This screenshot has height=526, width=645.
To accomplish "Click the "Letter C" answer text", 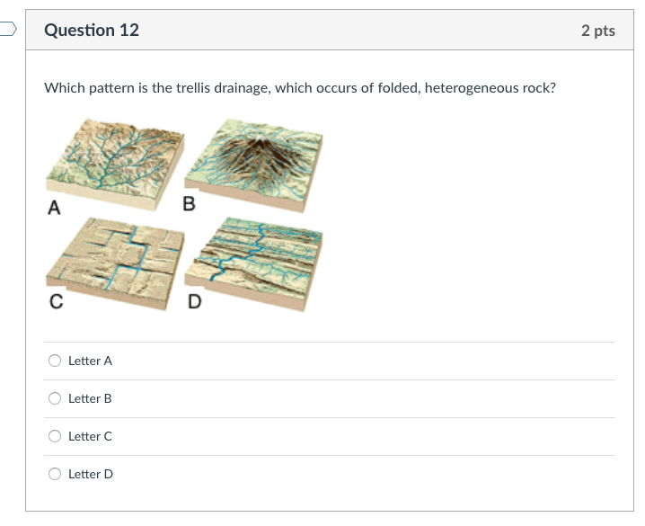I will [90, 436].
